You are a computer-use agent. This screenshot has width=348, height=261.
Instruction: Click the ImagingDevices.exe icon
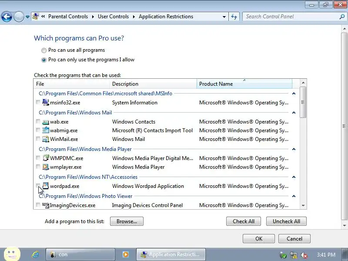click(x=46, y=205)
